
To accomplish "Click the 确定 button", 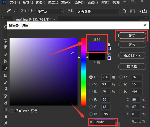I will pos(132,36).
